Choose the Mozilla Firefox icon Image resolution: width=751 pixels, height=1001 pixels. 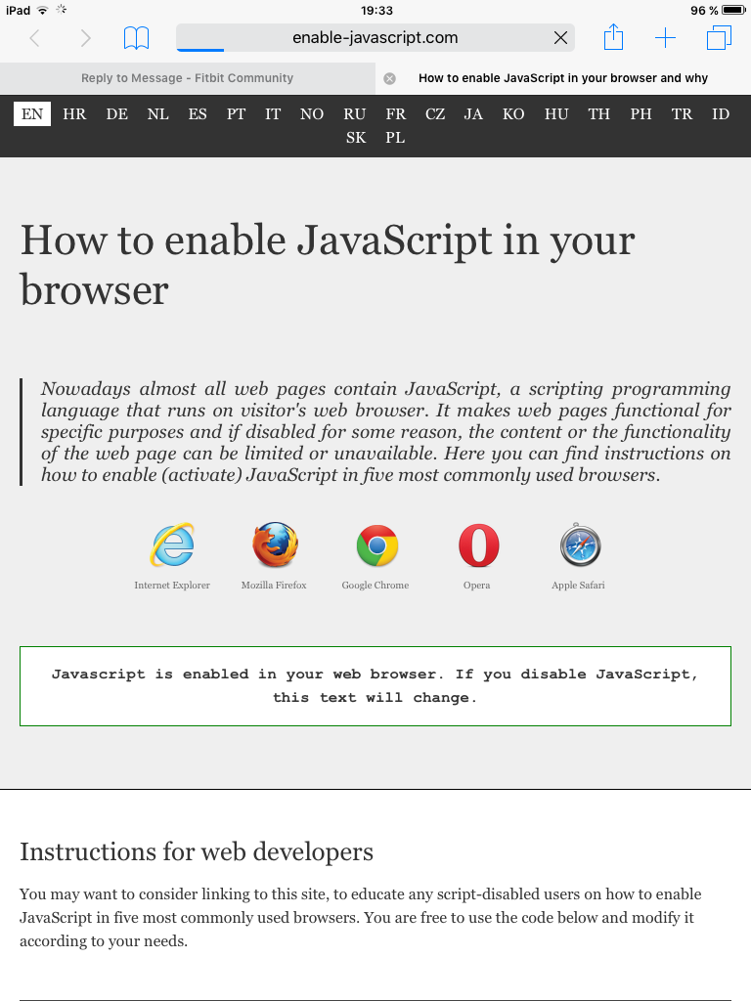point(274,545)
